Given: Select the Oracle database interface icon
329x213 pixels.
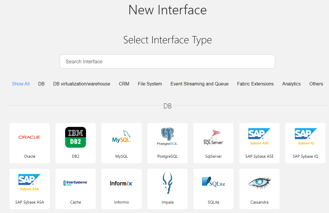Looking at the screenshot, I should coord(30,137).
